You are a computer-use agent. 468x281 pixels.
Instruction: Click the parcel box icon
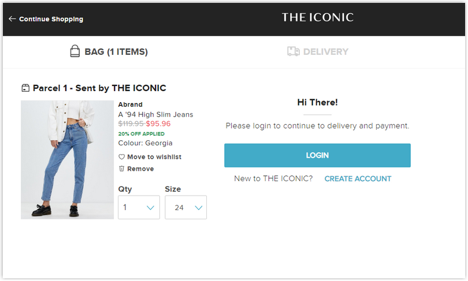click(x=25, y=88)
